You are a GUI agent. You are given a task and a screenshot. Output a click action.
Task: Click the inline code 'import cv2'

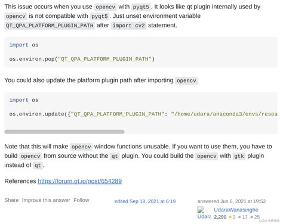click(x=128, y=26)
